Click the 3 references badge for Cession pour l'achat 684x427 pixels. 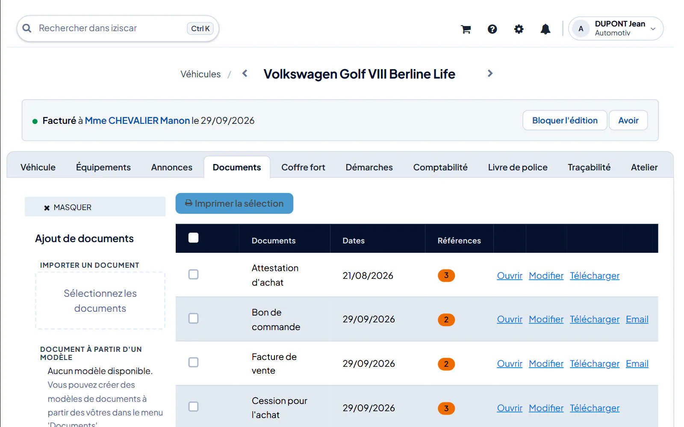coord(446,408)
